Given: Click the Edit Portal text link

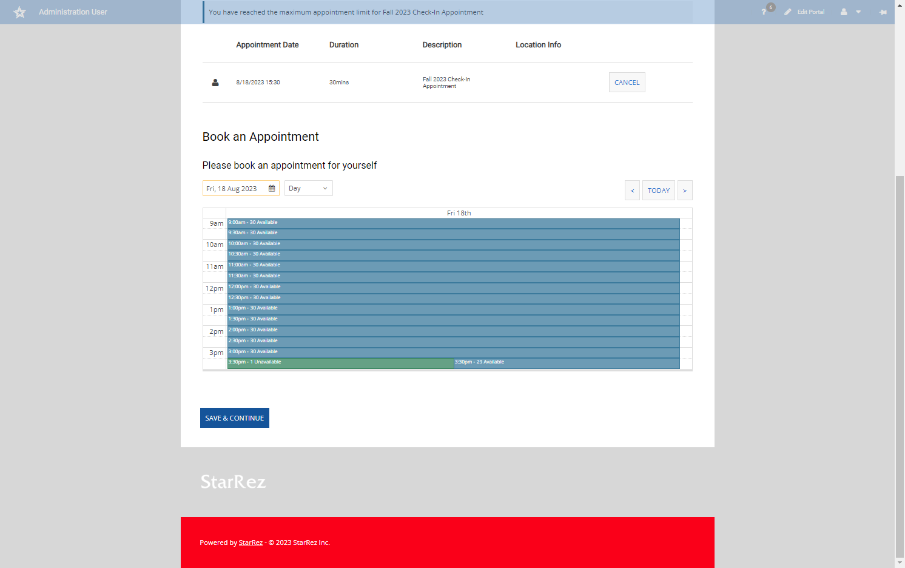Looking at the screenshot, I should click(811, 12).
